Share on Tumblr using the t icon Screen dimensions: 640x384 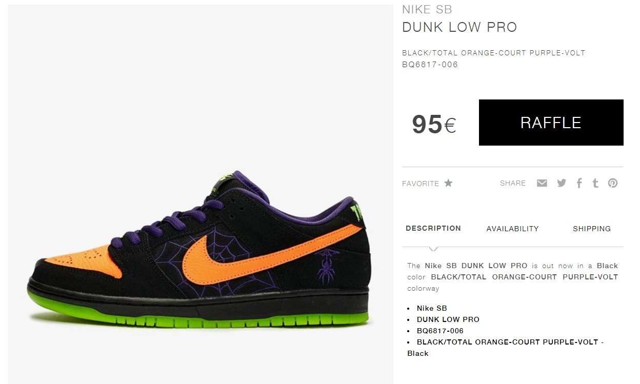click(x=595, y=183)
